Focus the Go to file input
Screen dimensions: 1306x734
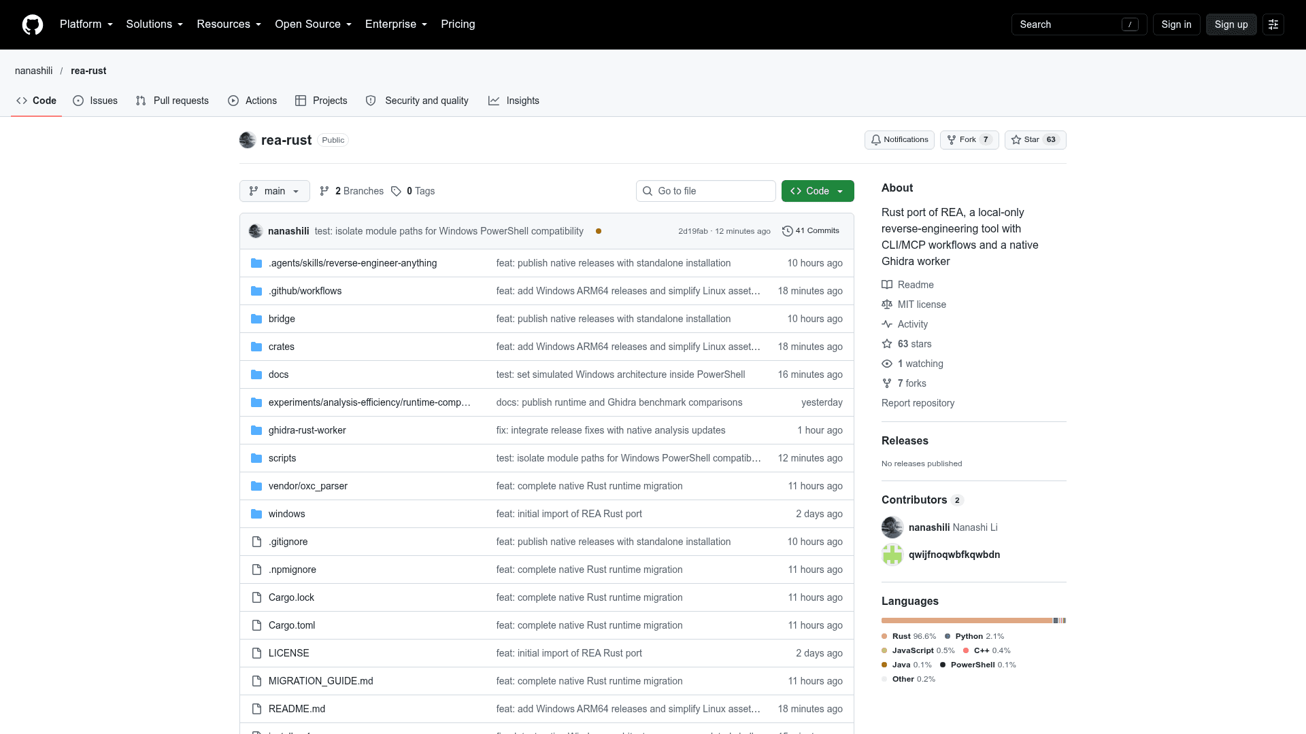pos(706,191)
